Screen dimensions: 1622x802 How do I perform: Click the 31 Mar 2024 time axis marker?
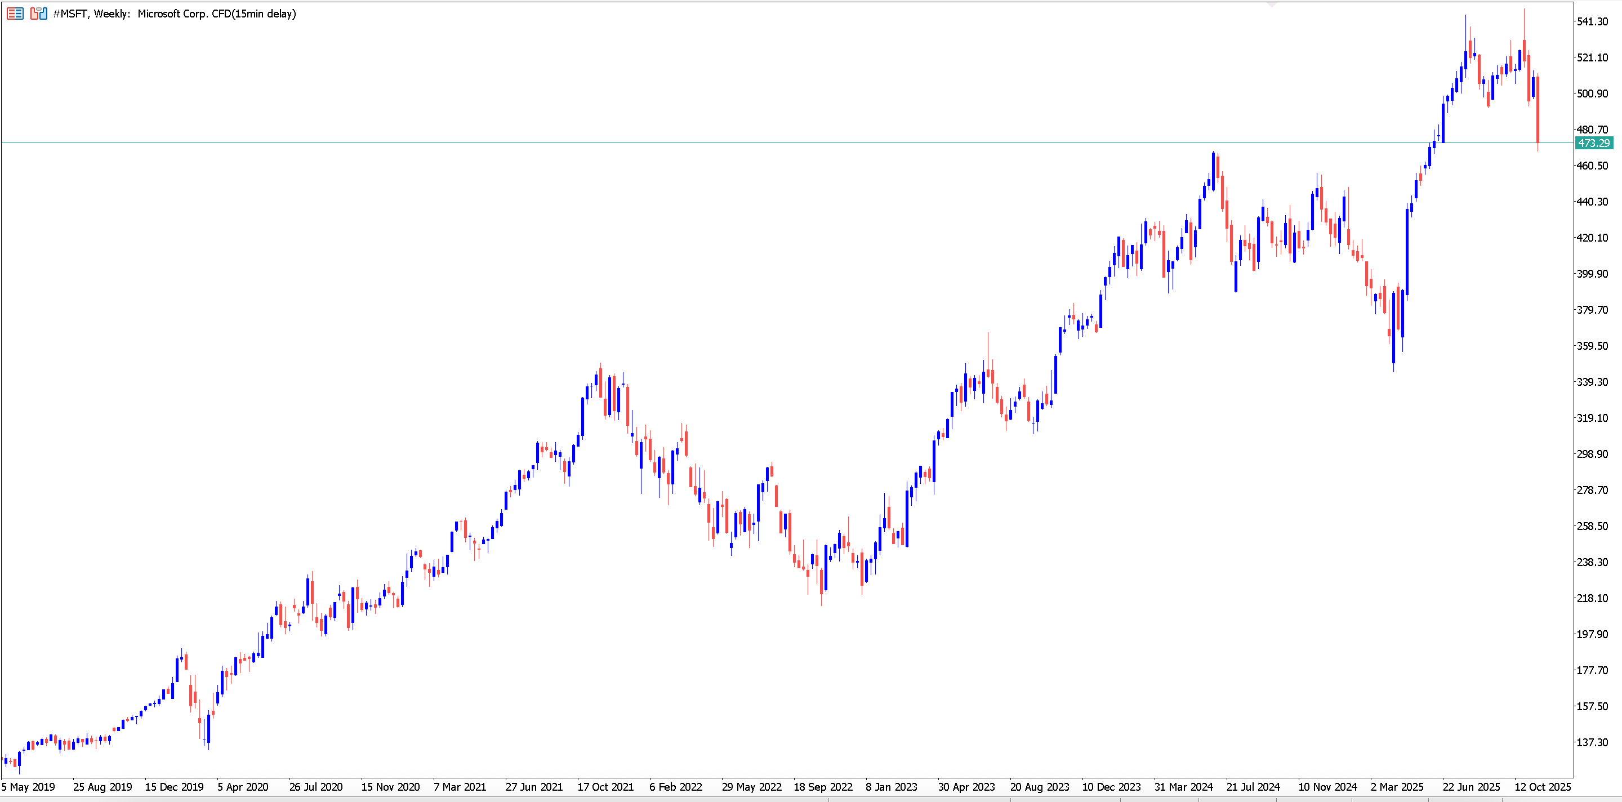1184,787
